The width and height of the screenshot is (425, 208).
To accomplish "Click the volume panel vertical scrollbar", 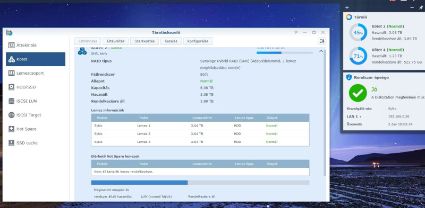I will (x=325, y=113).
